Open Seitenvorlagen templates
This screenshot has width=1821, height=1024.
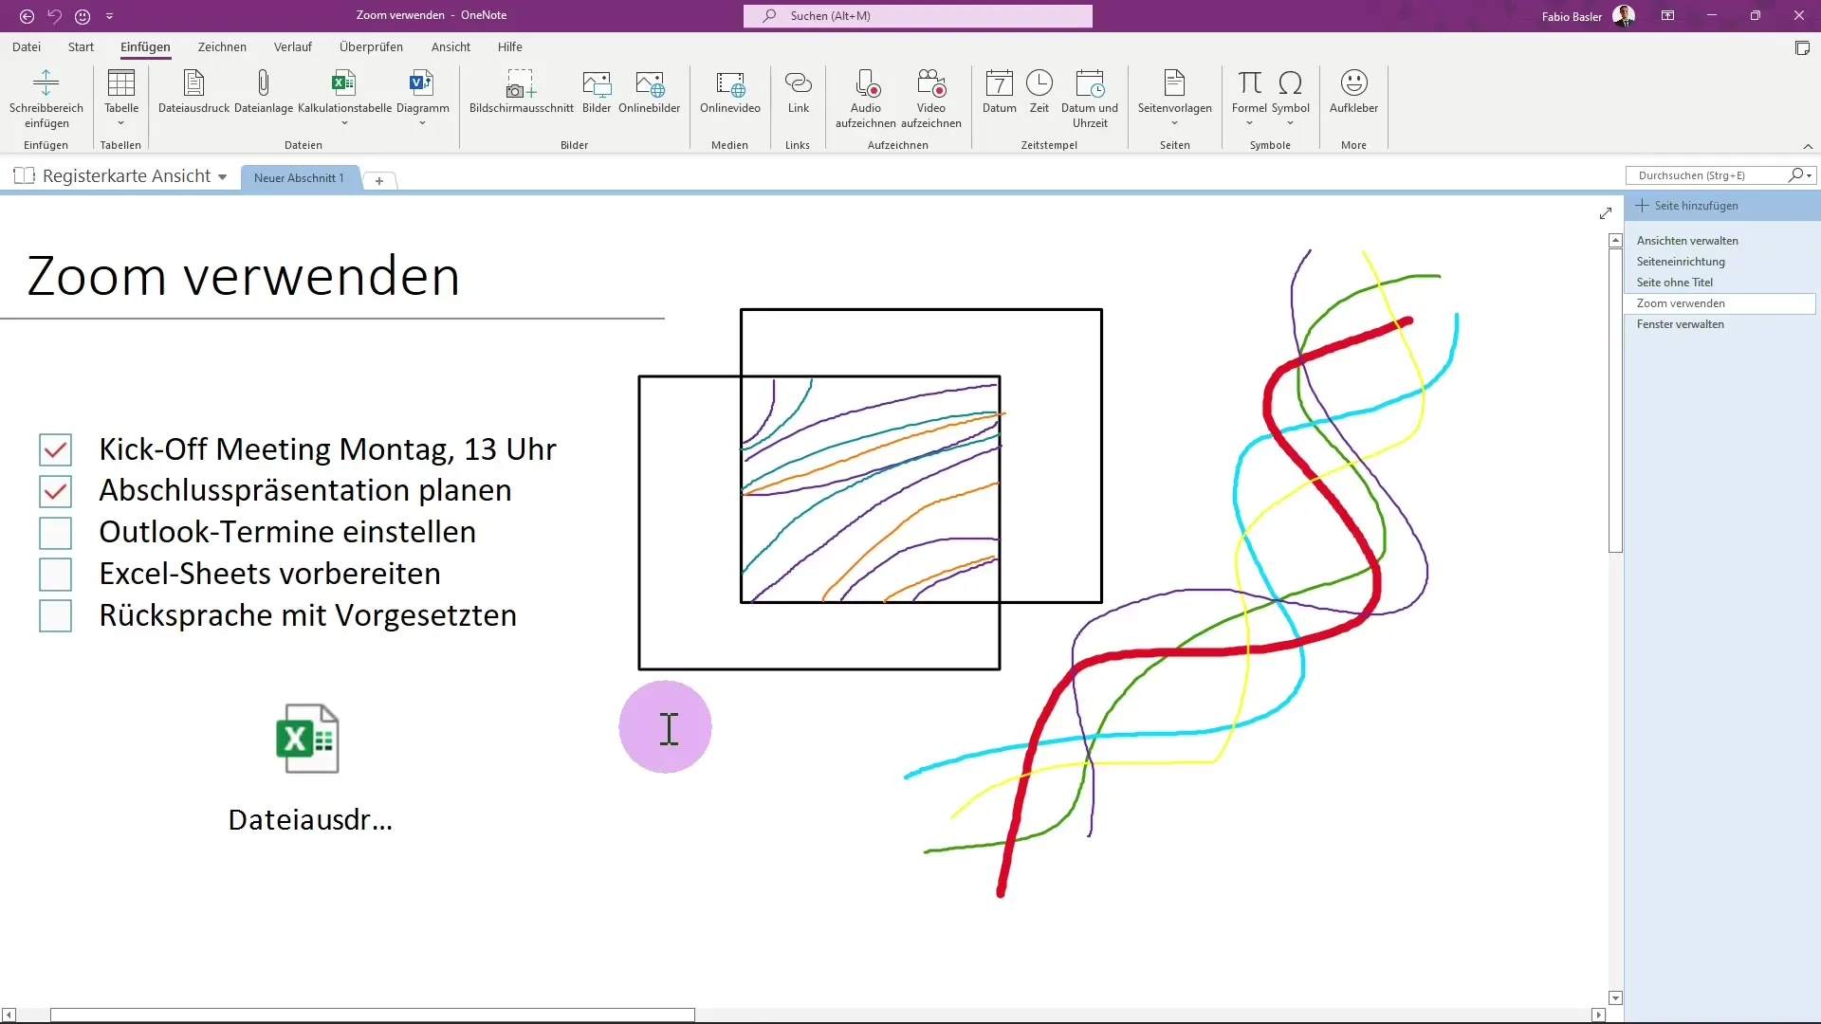click(1174, 83)
